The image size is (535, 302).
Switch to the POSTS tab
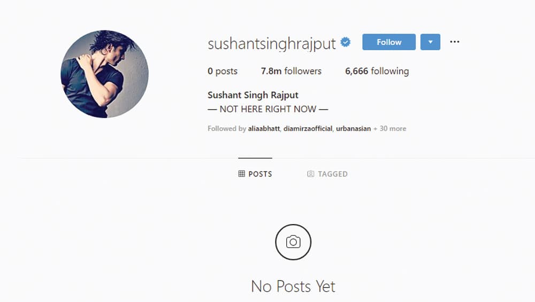(x=255, y=174)
